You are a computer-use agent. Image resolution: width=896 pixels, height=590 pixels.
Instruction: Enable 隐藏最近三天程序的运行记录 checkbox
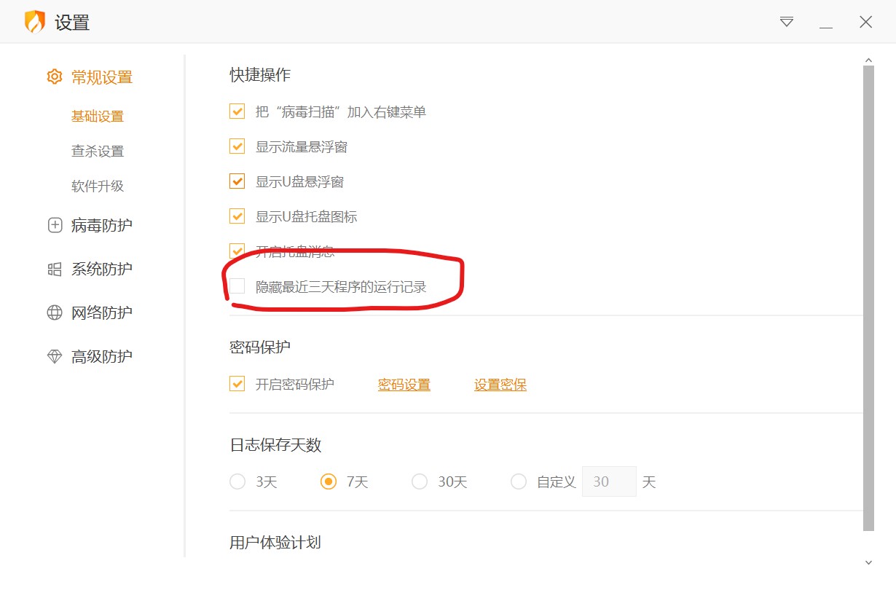coord(237,286)
